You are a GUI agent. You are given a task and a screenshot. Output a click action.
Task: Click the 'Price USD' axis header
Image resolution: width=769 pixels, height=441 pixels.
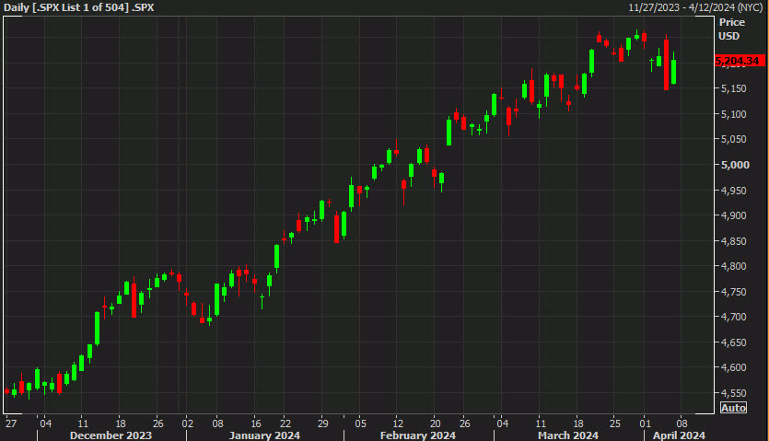coord(732,29)
